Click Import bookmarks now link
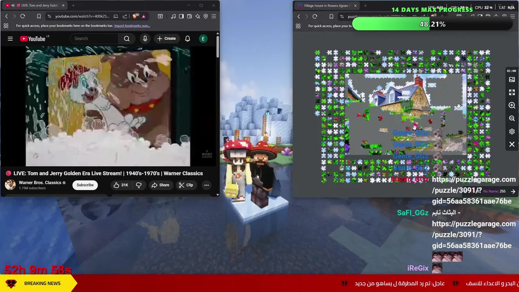519x292 pixels. click(132, 26)
